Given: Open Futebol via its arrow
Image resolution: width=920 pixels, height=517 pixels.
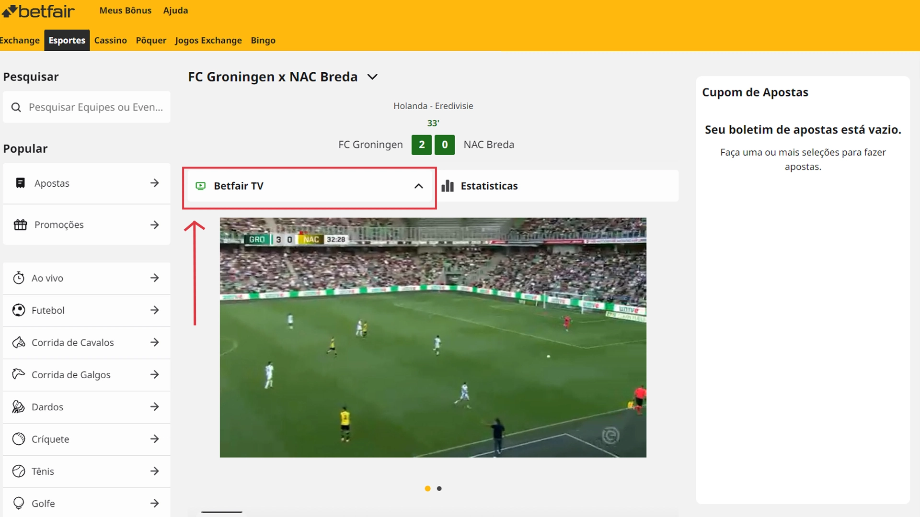Looking at the screenshot, I should point(154,310).
